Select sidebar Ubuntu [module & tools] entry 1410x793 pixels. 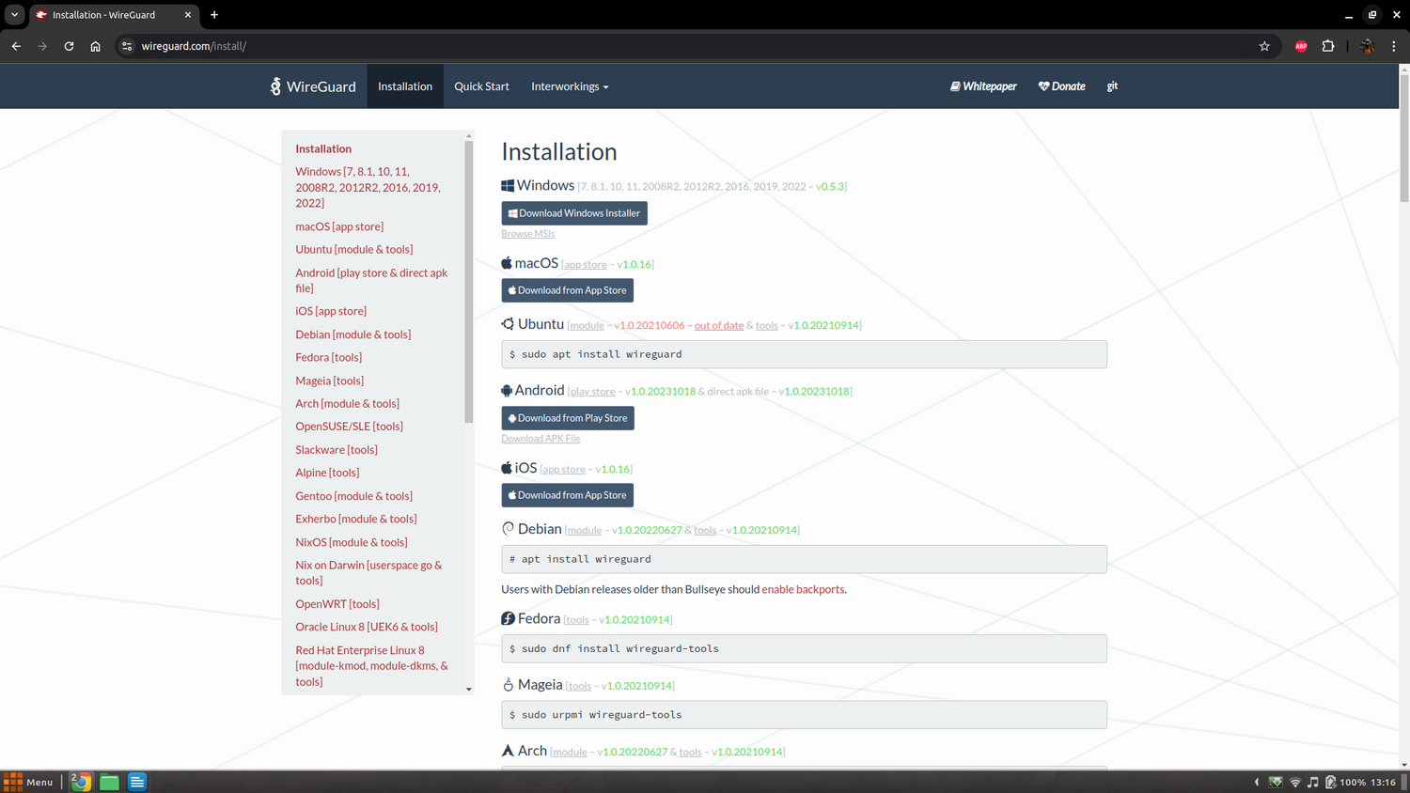[353, 249]
